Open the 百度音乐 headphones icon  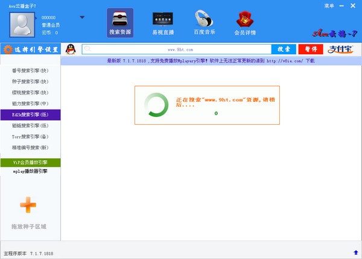tap(205, 22)
